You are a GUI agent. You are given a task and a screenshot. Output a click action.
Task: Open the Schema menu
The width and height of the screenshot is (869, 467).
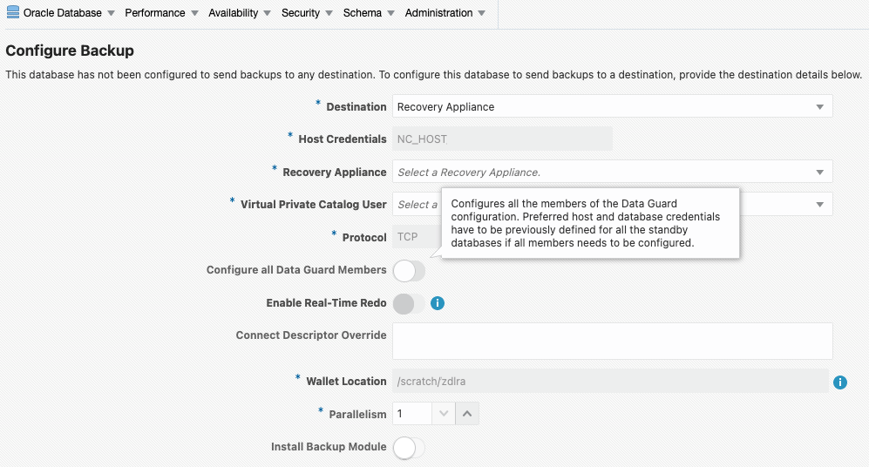pyautogui.click(x=369, y=13)
